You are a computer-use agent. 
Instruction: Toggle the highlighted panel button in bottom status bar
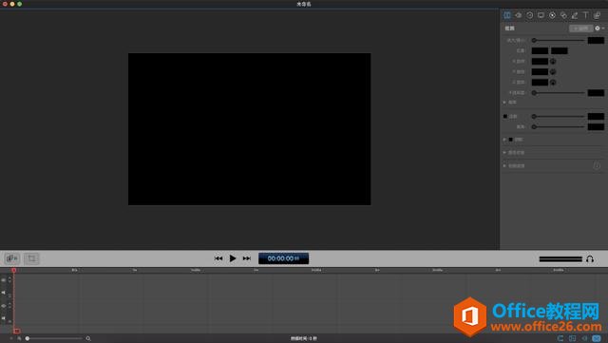pyautogui.click(x=597, y=338)
